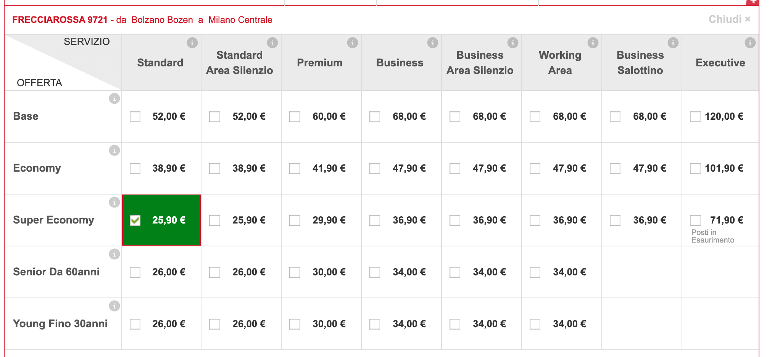Open info icon for Standard Area Silenzio

pos(272,43)
